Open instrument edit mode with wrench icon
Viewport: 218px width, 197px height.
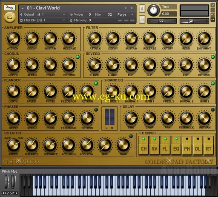tap(9, 8)
